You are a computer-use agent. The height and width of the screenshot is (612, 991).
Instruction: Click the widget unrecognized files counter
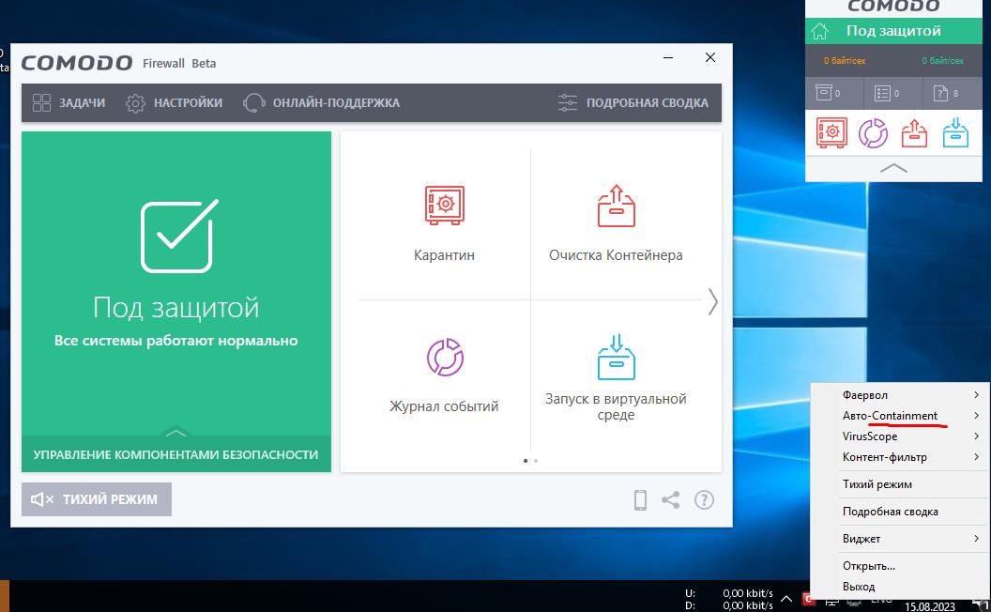946,93
